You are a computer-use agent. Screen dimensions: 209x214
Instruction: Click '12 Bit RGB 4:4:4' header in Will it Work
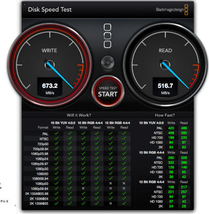pos(118,123)
